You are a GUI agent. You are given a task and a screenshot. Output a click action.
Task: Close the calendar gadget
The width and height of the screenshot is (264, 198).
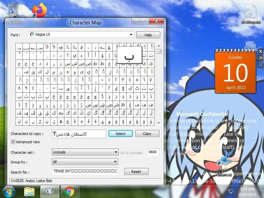(260, 51)
